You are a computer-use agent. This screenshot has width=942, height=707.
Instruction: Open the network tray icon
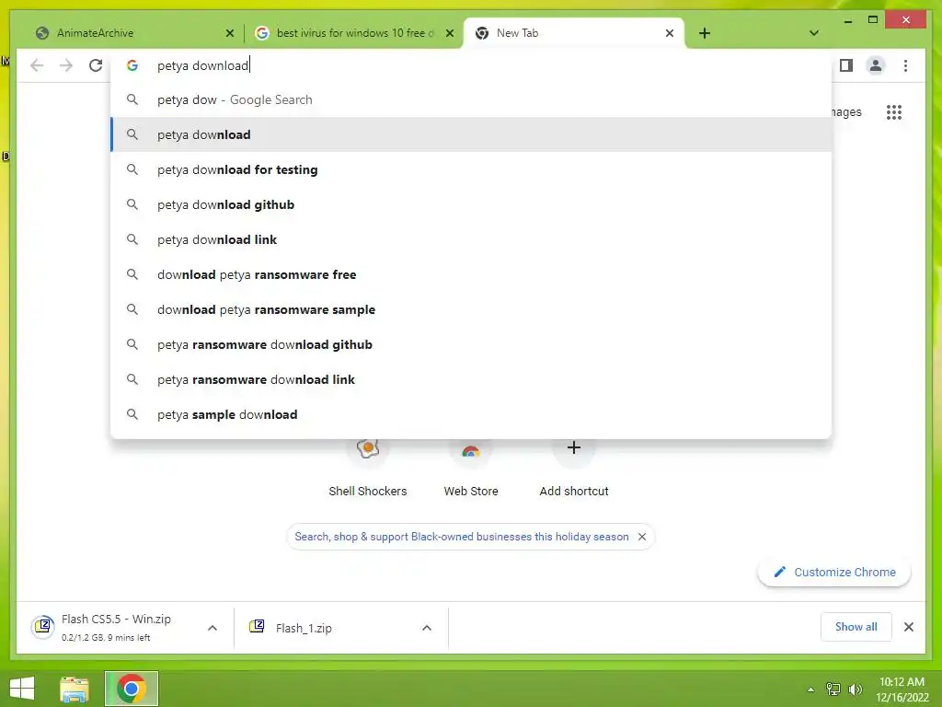(833, 690)
